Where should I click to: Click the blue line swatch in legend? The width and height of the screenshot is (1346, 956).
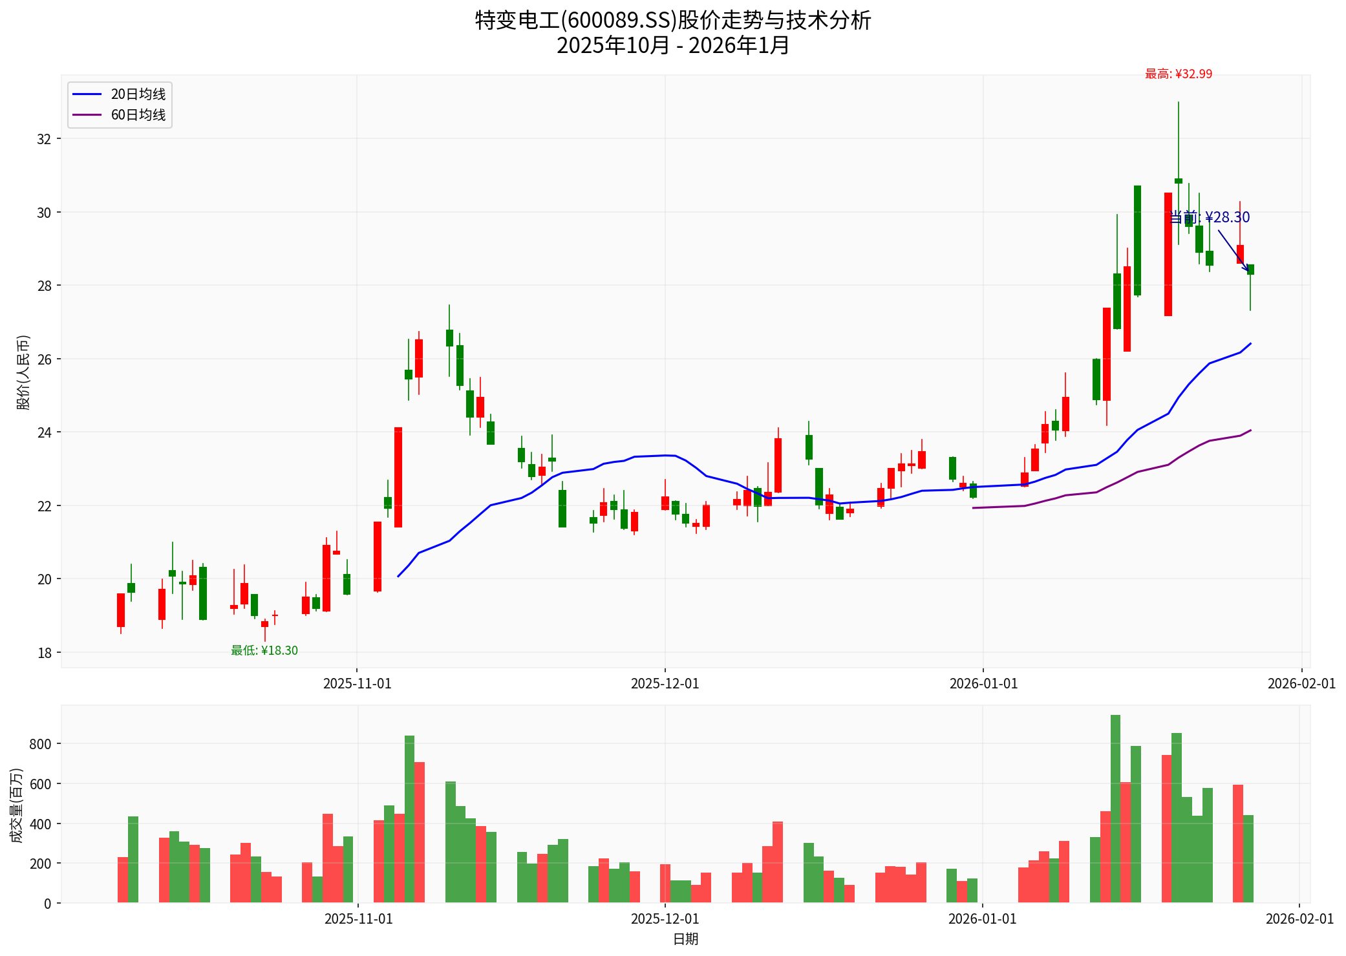[87, 94]
